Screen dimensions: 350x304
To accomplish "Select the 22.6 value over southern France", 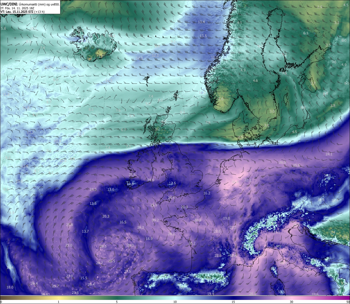I will (218, 256).
